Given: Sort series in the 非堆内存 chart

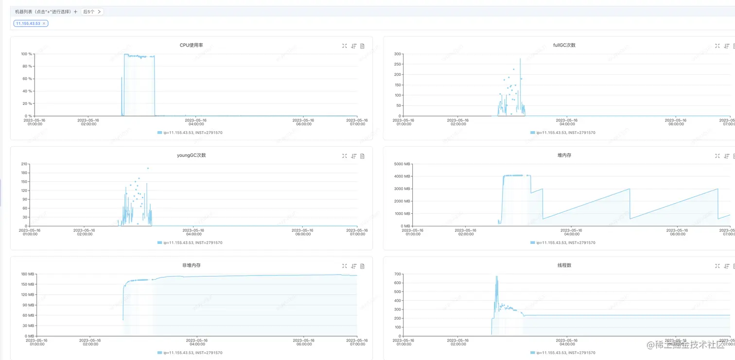Looking at the screenshot, I should 354,266.
